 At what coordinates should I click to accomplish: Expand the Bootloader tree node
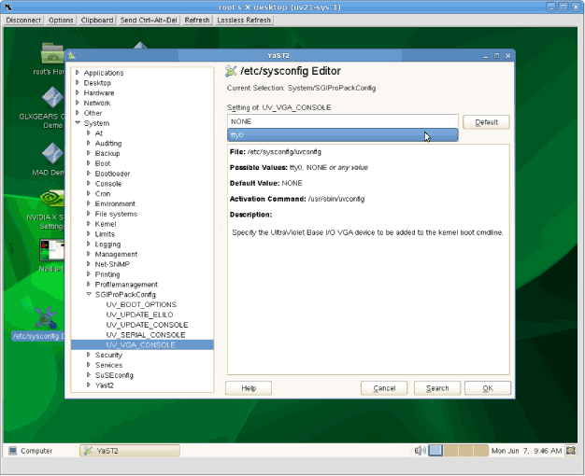tap(89, 174)
